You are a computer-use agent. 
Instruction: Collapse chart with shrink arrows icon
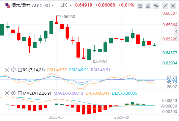click(165, 6)
